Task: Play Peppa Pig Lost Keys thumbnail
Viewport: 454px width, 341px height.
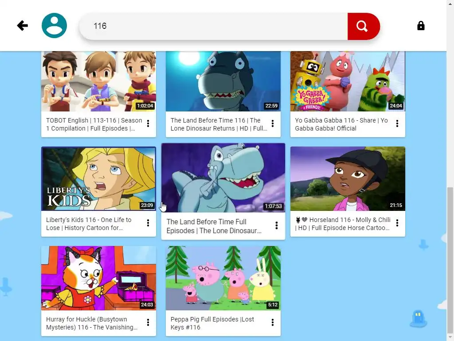Action: (x=223, y=278)
